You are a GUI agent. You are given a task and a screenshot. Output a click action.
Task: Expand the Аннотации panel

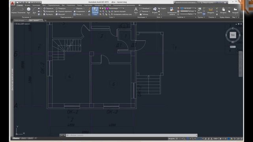142,17
